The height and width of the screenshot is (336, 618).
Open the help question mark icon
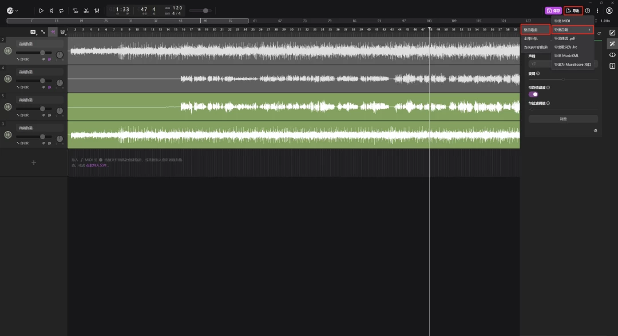(588, 11)
